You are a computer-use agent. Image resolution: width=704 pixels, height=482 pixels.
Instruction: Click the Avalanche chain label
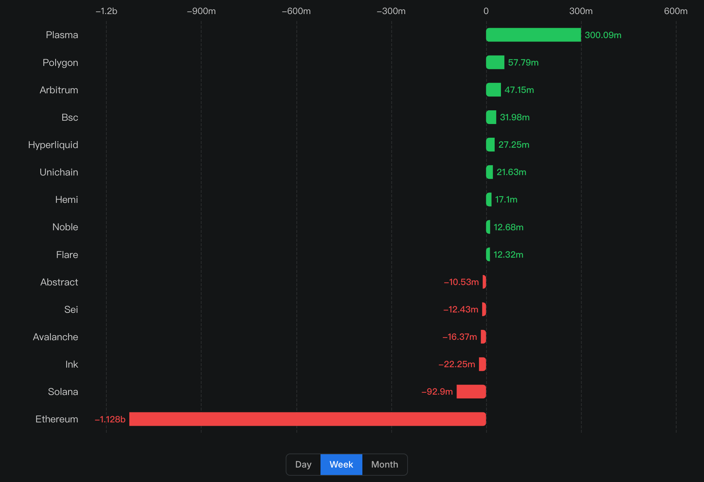tap(56, 337)
